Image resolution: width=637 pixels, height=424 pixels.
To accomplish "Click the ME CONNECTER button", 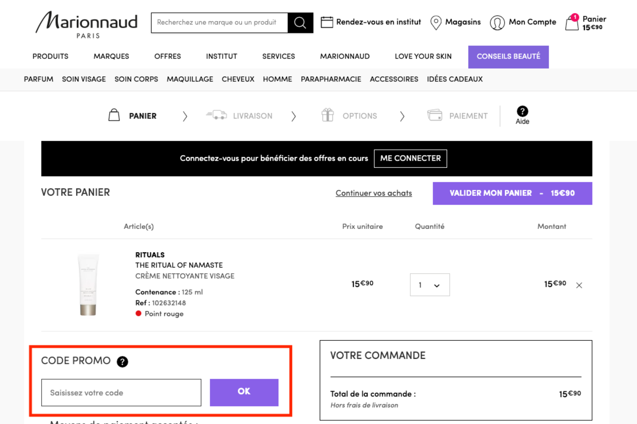I will [x=410, y=158].
